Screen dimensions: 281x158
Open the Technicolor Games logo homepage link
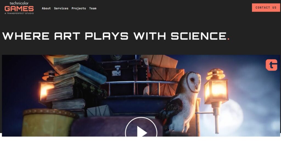click(19, 8)
